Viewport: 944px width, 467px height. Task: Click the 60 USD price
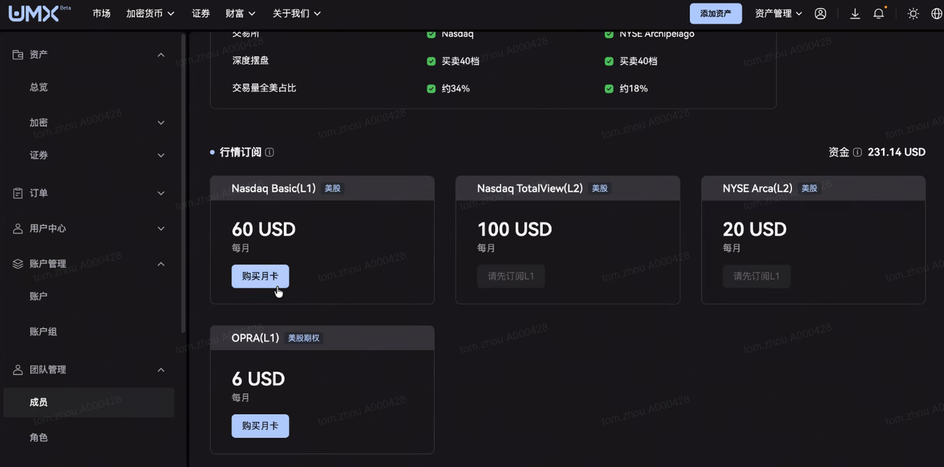pyautogui.click(x=263, y=229)
